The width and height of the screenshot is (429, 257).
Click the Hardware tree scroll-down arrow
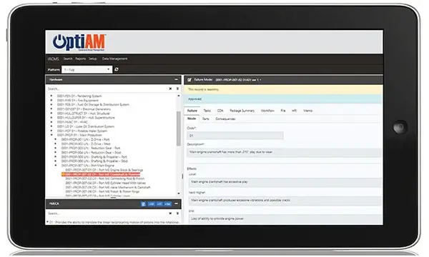tap(179, 193)
